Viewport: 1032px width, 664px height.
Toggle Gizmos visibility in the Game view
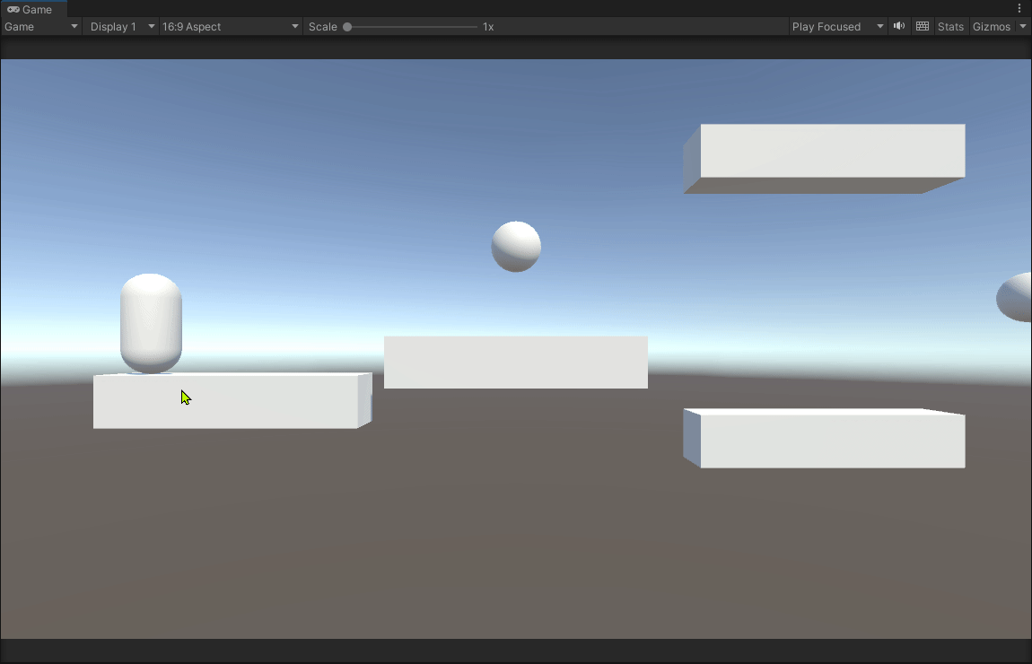pyautogui.click(x=991, y=26)
